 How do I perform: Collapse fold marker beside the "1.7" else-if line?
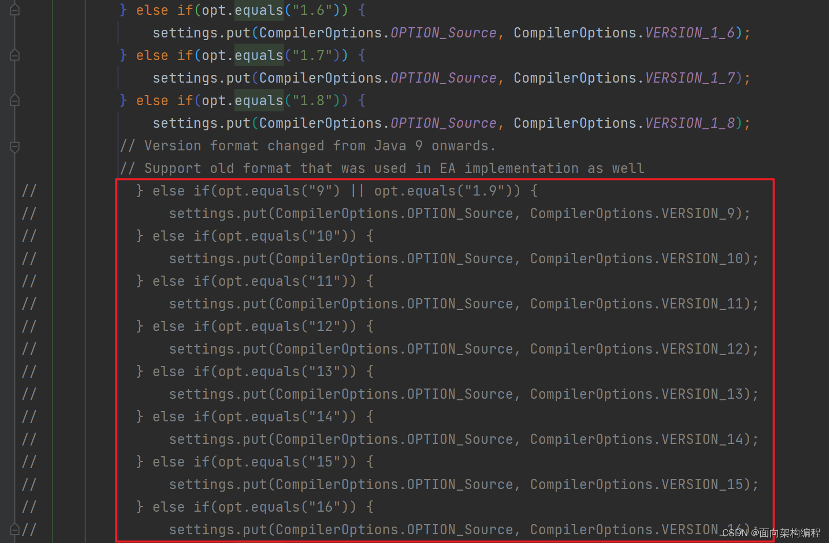pos(15,55)
